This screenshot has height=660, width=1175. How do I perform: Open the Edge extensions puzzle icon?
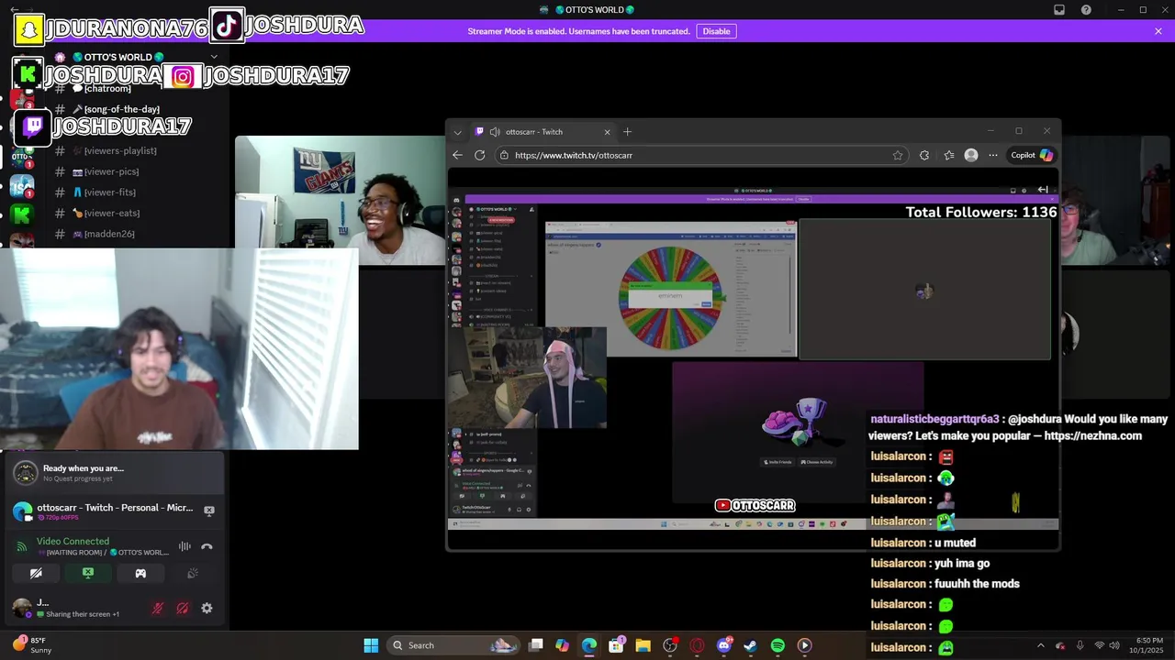924,155
